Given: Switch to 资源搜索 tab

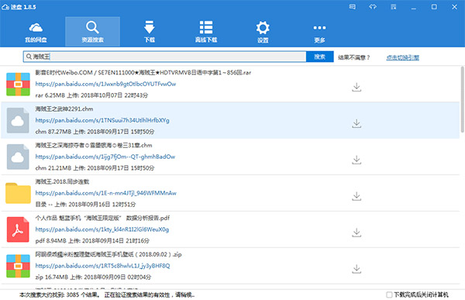Looking at the screenshot, I should [92, 32].
